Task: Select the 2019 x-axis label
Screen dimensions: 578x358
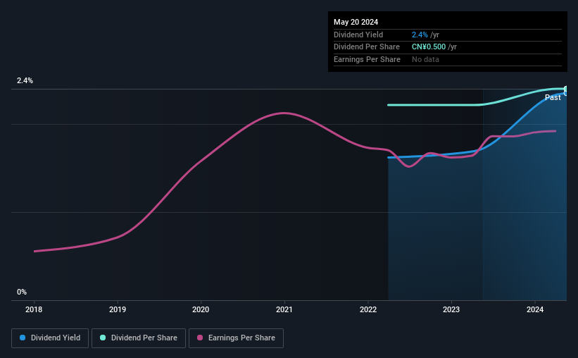Action: point(118,309)
